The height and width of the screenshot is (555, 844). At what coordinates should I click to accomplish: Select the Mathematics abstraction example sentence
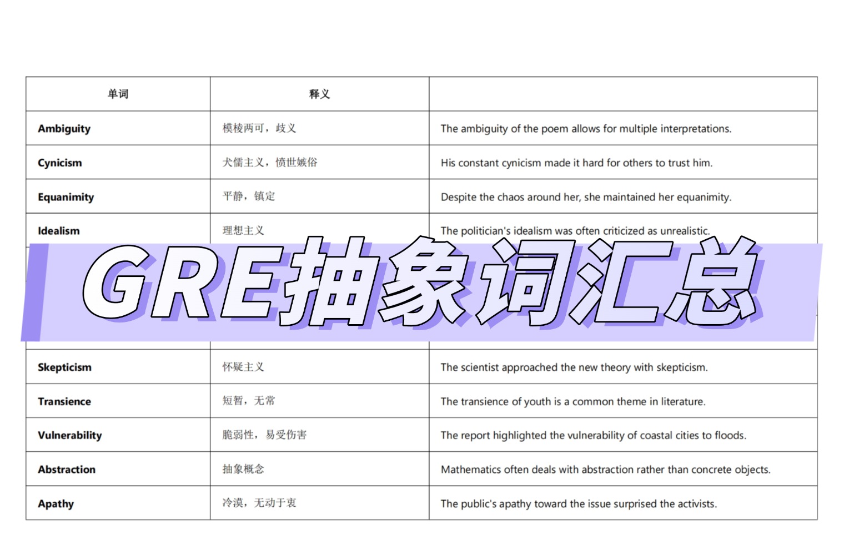605,470
